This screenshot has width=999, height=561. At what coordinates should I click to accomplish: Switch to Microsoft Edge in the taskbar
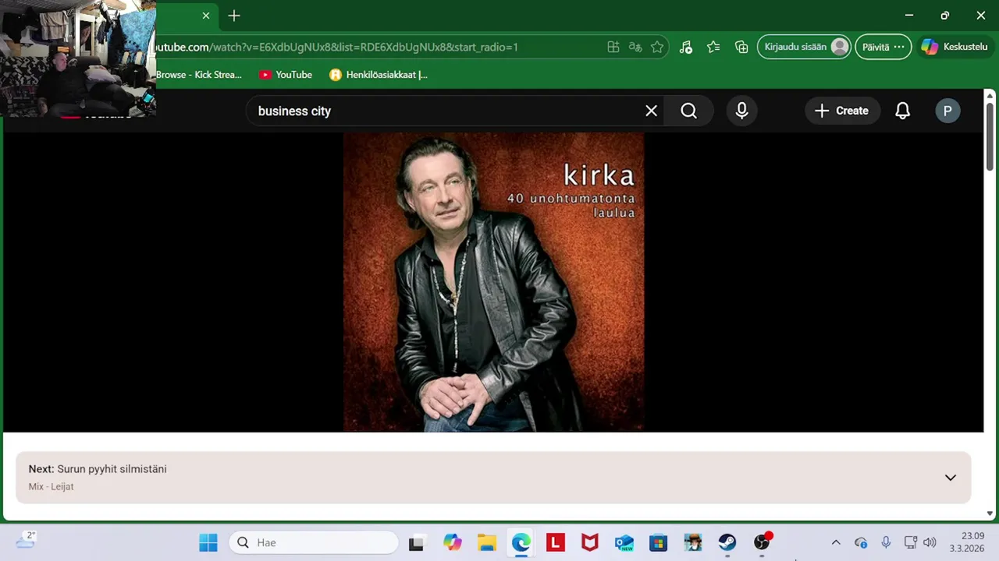[521, 542]
